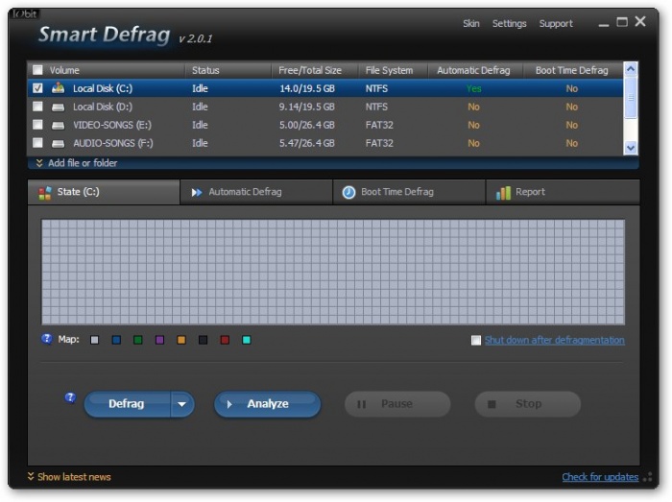
Task: Click the volume list scrollbar thumb
Action: tap(631, 98)
